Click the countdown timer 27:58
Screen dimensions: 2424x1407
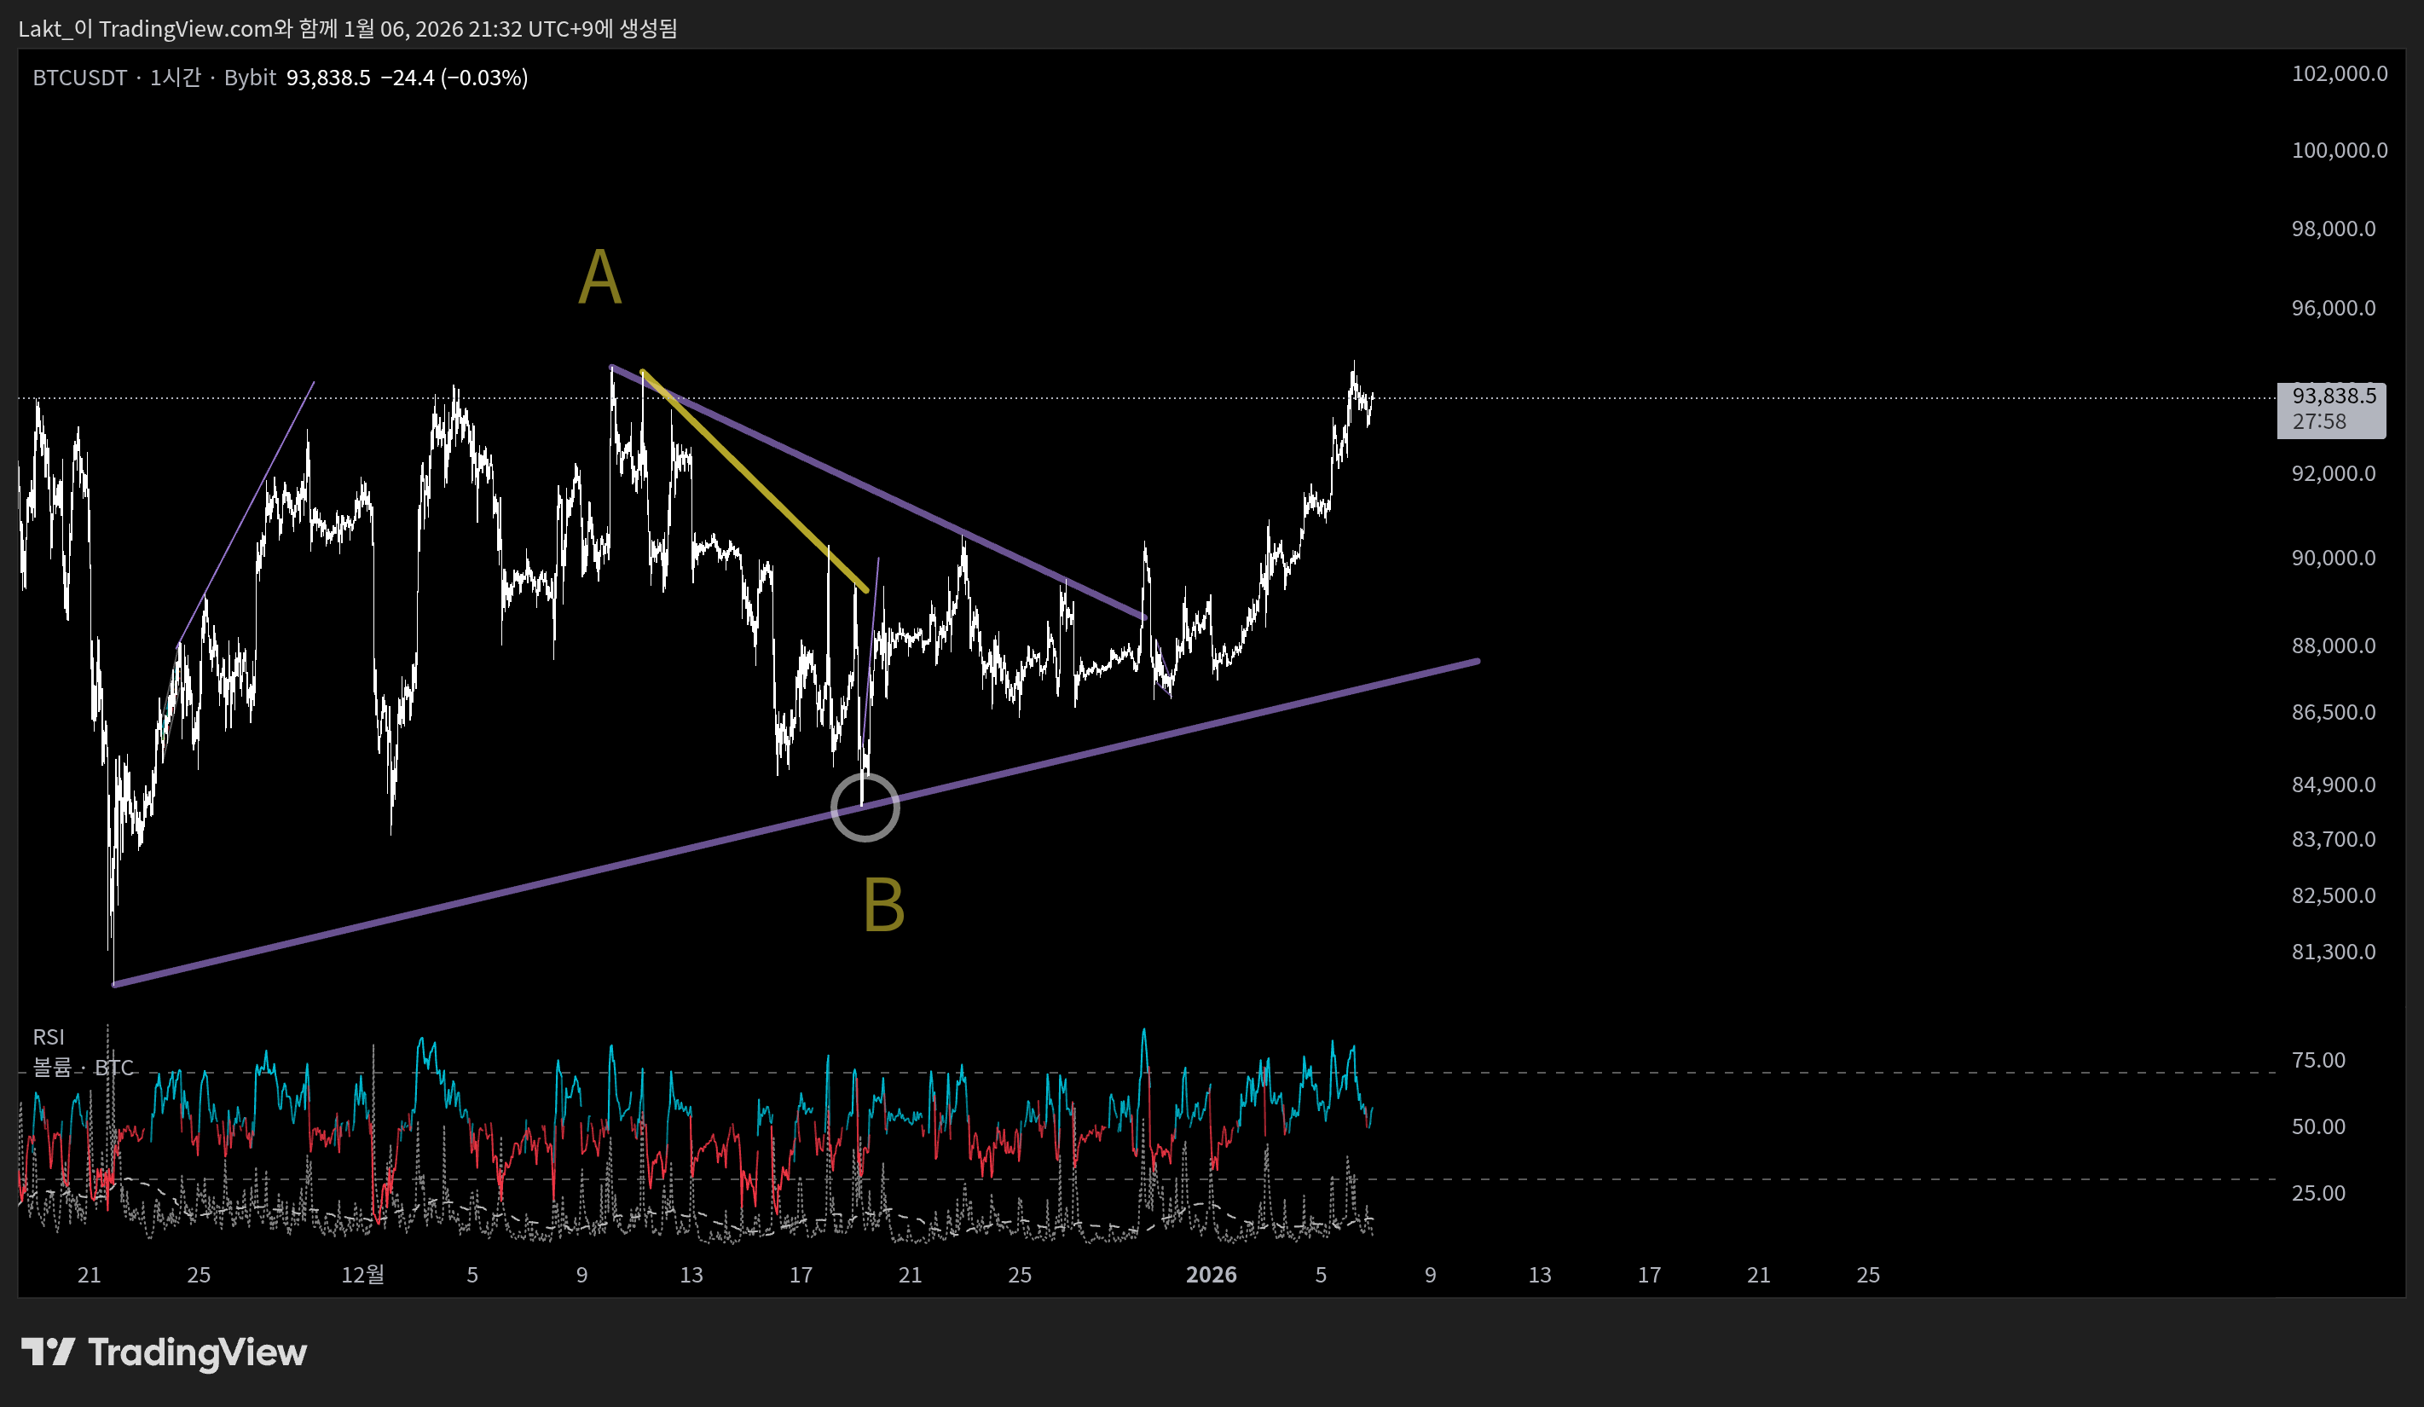(x=2319, y=421)
